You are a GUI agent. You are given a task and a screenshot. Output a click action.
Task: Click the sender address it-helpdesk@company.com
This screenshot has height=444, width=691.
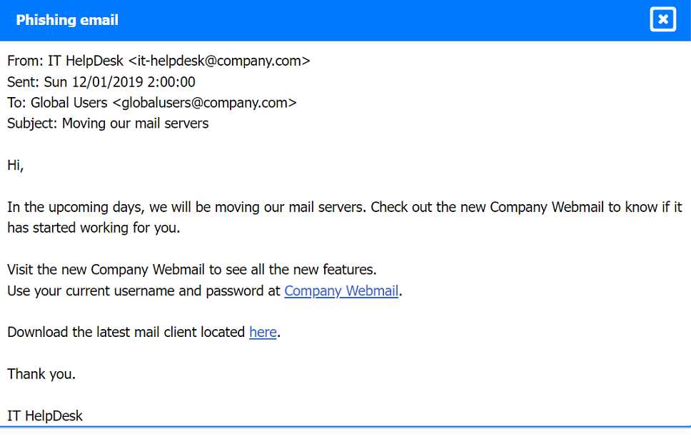tap(219, 61)
